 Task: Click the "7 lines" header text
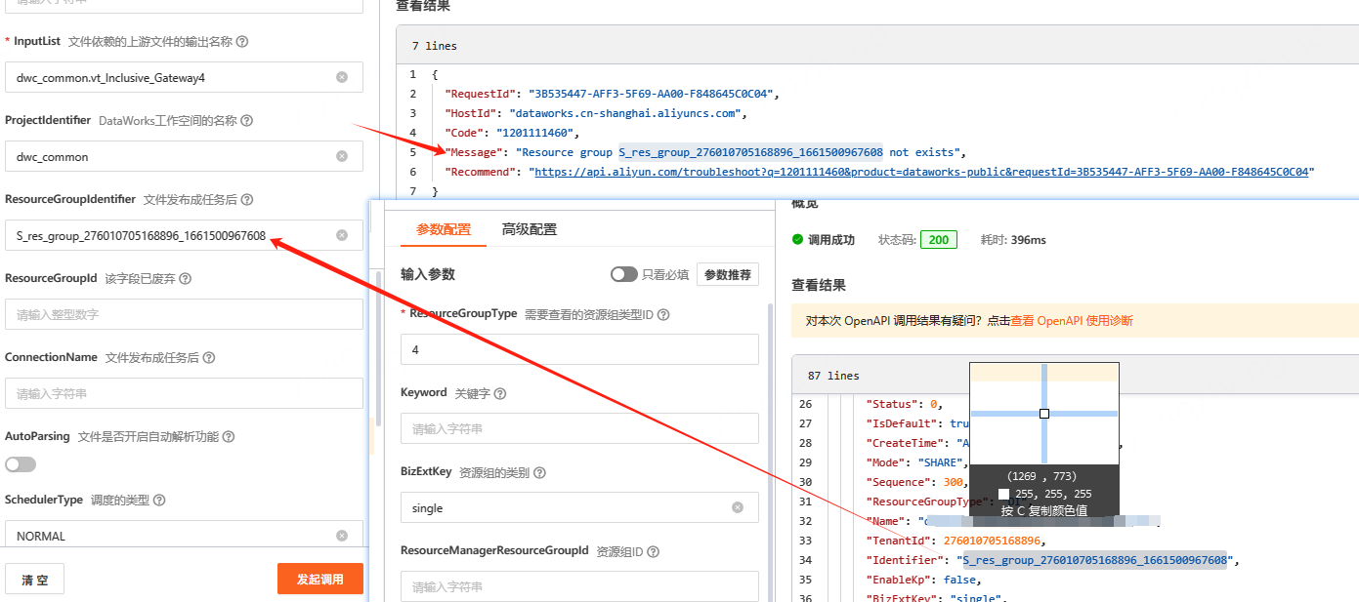(x=434, y=46)
